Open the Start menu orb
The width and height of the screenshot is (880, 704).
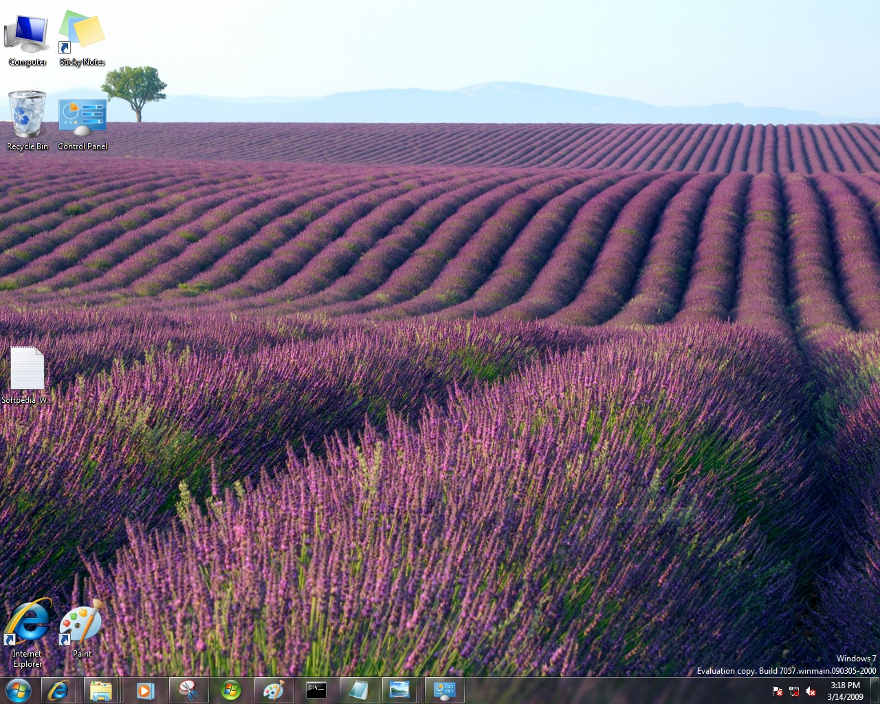(x=18, y=690)
